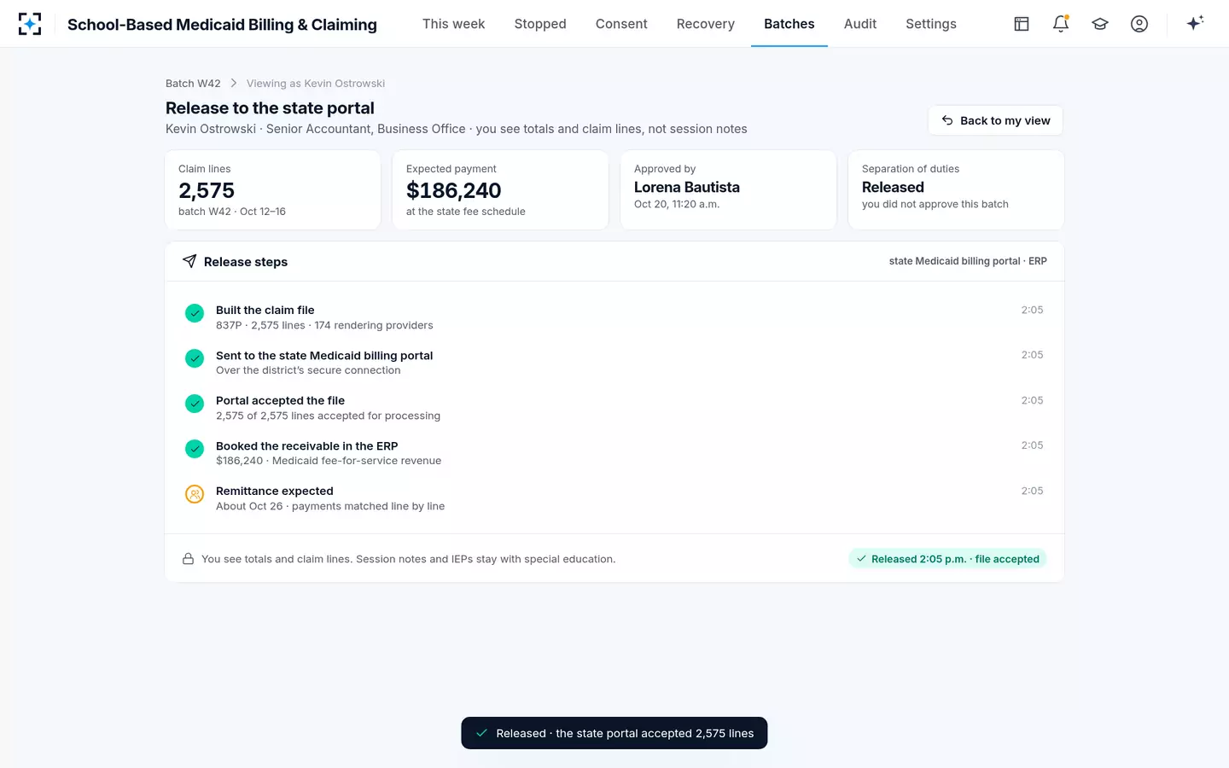Click the Approved by Lorena Bautista card

click(728, 189)
